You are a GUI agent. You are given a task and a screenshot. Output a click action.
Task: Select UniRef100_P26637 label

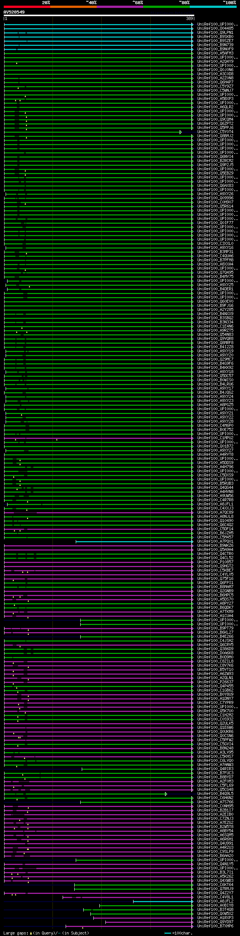pyautogui.click(x=215, y=682)
